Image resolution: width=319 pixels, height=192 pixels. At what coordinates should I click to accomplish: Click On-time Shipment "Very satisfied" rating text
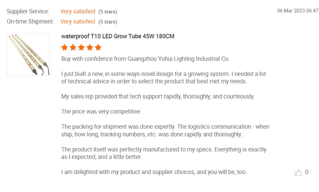78,21
